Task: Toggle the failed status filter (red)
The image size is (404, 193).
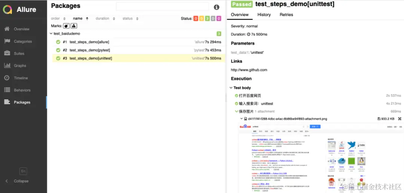Action: pos(196,19)
